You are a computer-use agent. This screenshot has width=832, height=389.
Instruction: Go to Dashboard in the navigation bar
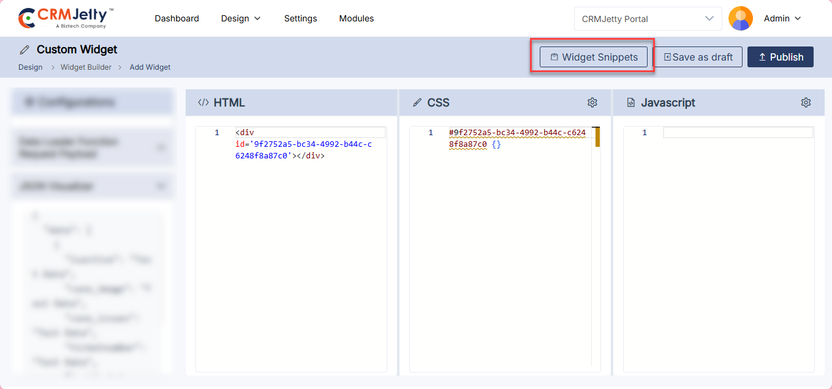(176, 18)
